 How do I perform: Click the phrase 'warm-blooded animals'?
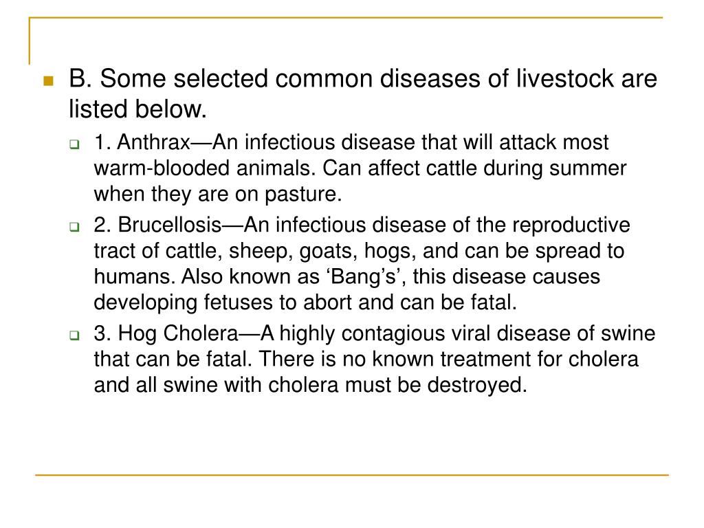[202, 168]
